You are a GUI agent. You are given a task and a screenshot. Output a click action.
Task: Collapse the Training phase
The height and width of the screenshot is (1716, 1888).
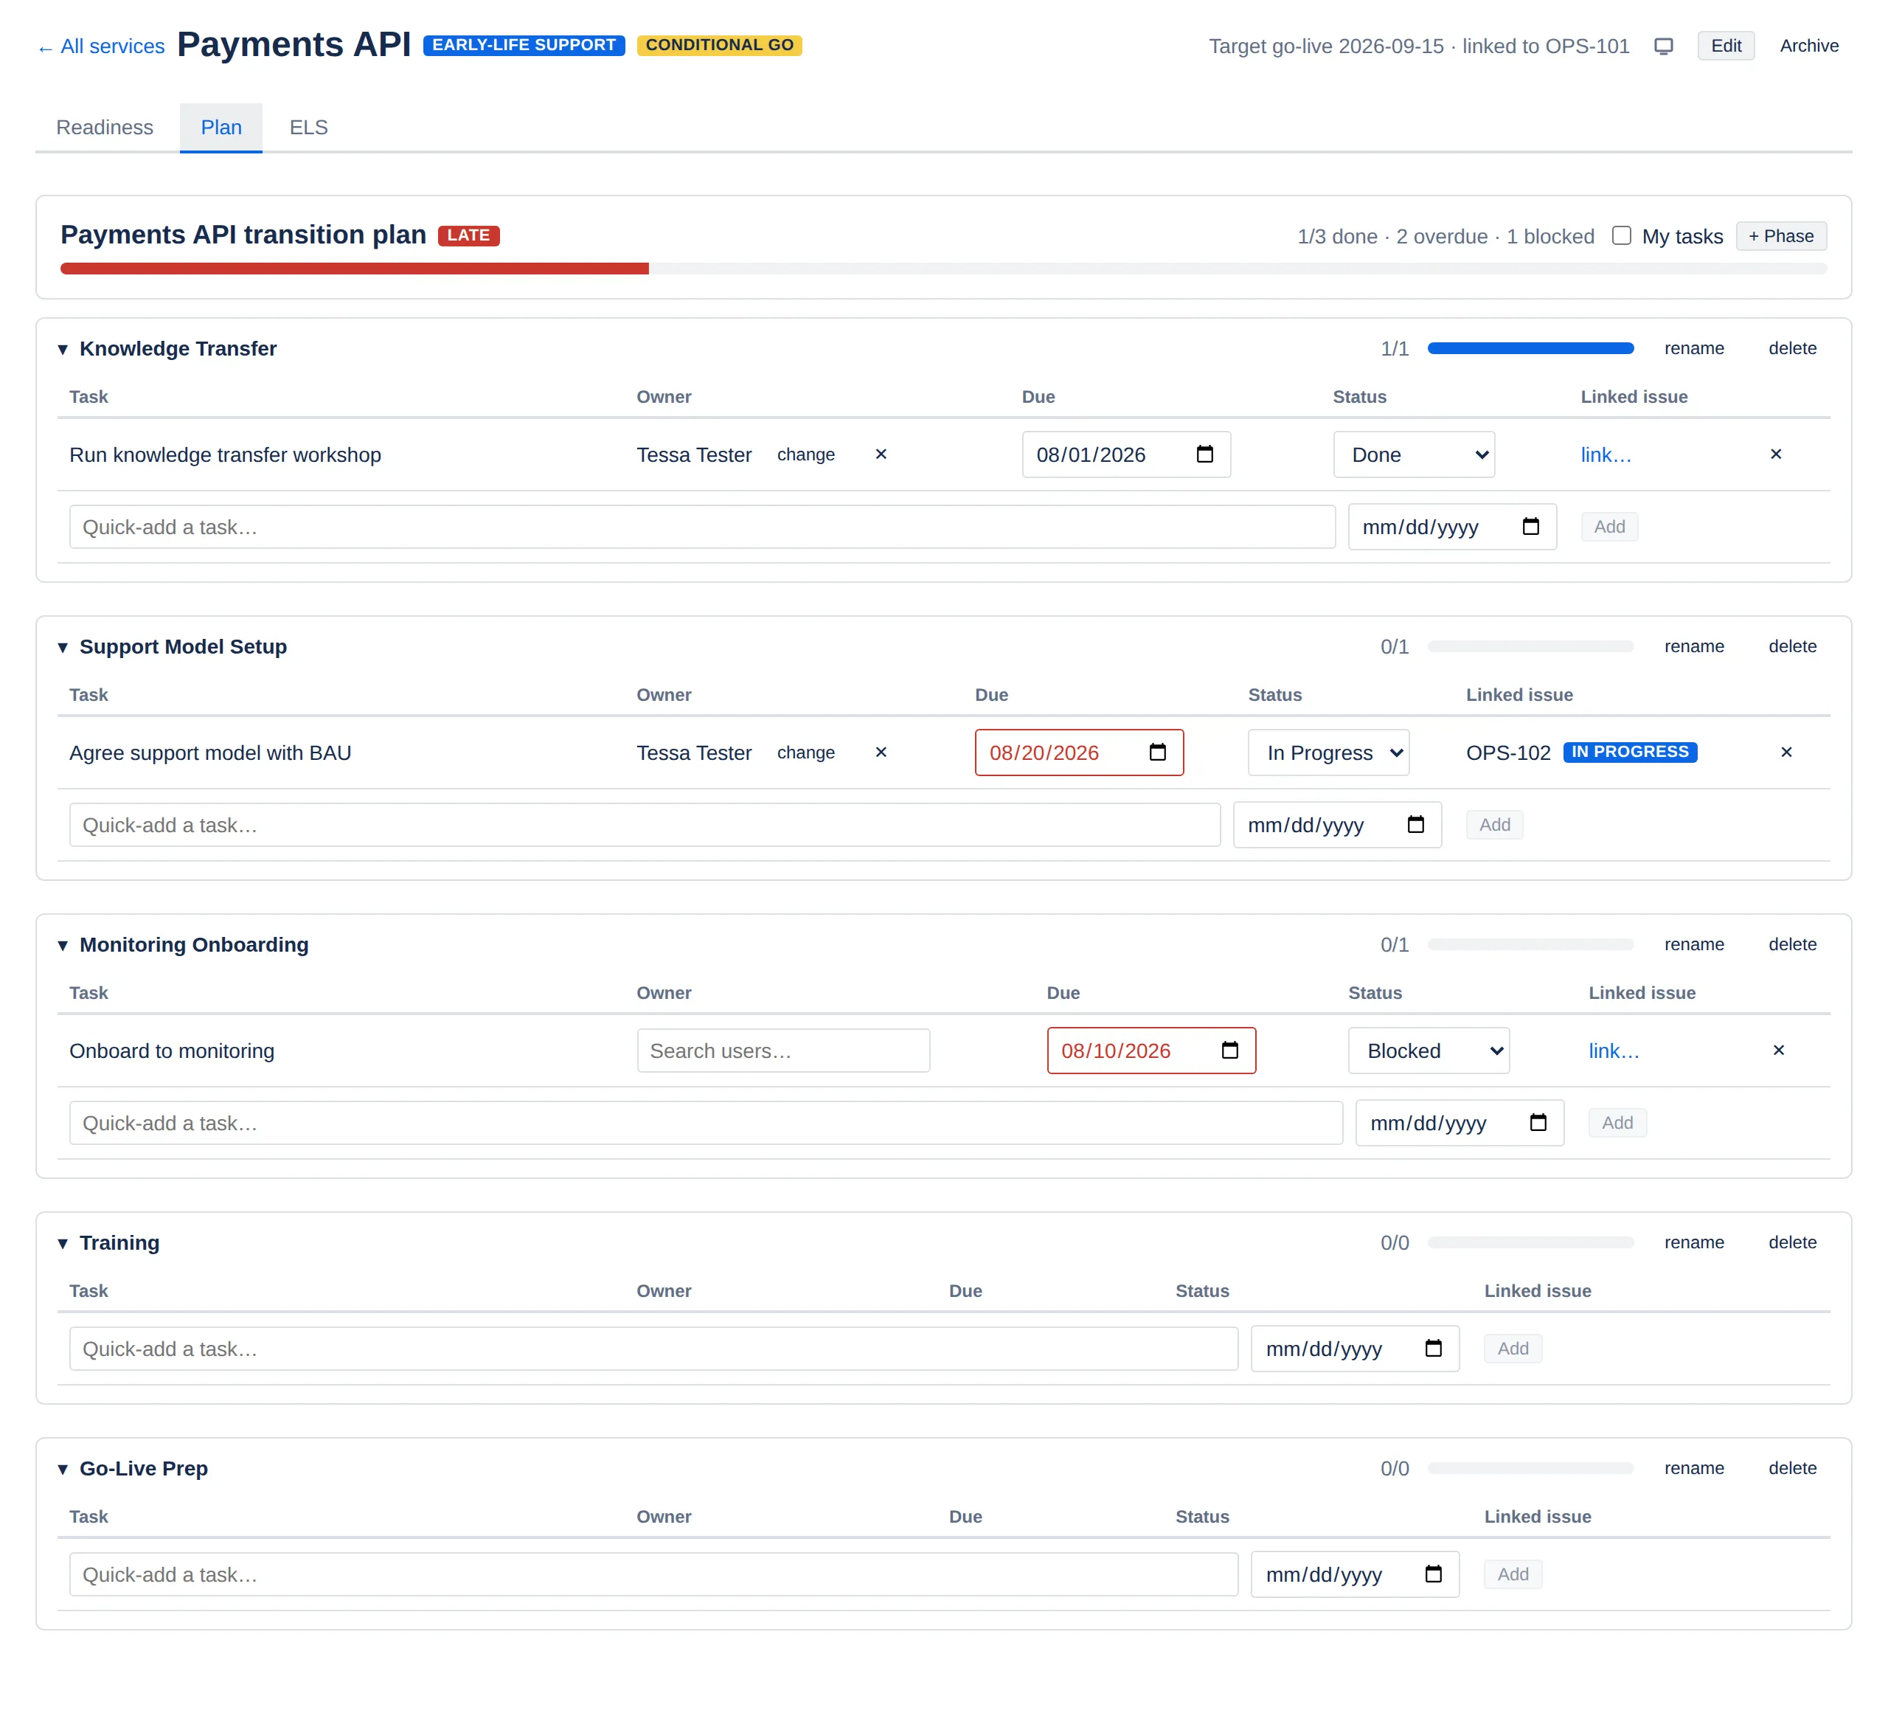(x=63, y=1243)
